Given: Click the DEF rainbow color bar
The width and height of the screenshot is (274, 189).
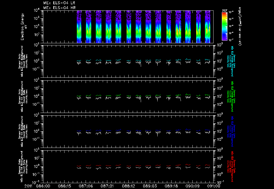Looking at the screenshot, I should point(224,26).
